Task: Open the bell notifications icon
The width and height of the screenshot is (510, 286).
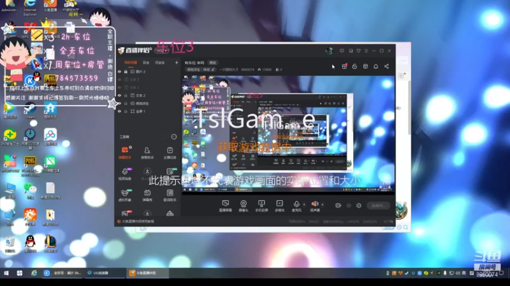Action: pyautogui.click(x=375, y=66)
